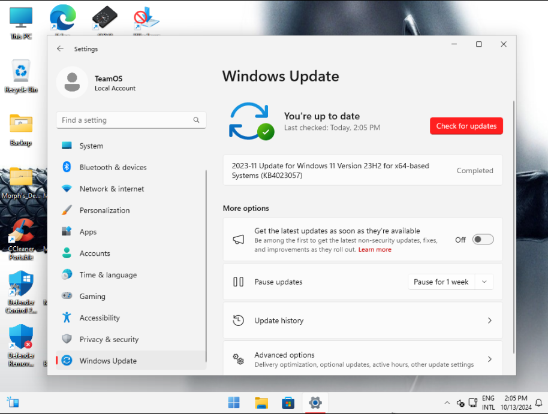The height and width of the screenshot is (414, 548).
Task: Open Advanced options via its chevron
Action: click(x=490, y=359)
